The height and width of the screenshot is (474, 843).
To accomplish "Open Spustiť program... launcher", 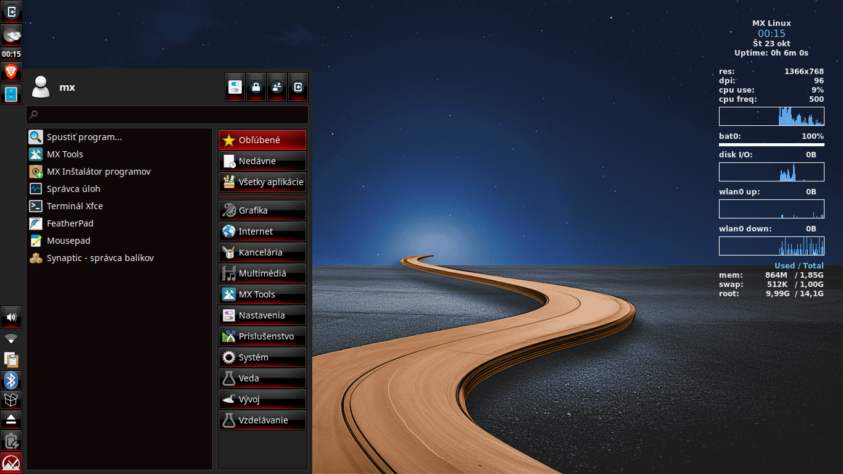I will pyautogui.click(x=120, y=137).
